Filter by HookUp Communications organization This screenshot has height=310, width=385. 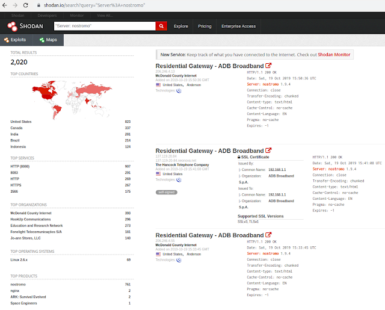coord(31,219)
